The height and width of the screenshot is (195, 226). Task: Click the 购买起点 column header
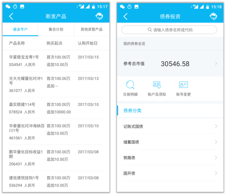pos(54,43)
